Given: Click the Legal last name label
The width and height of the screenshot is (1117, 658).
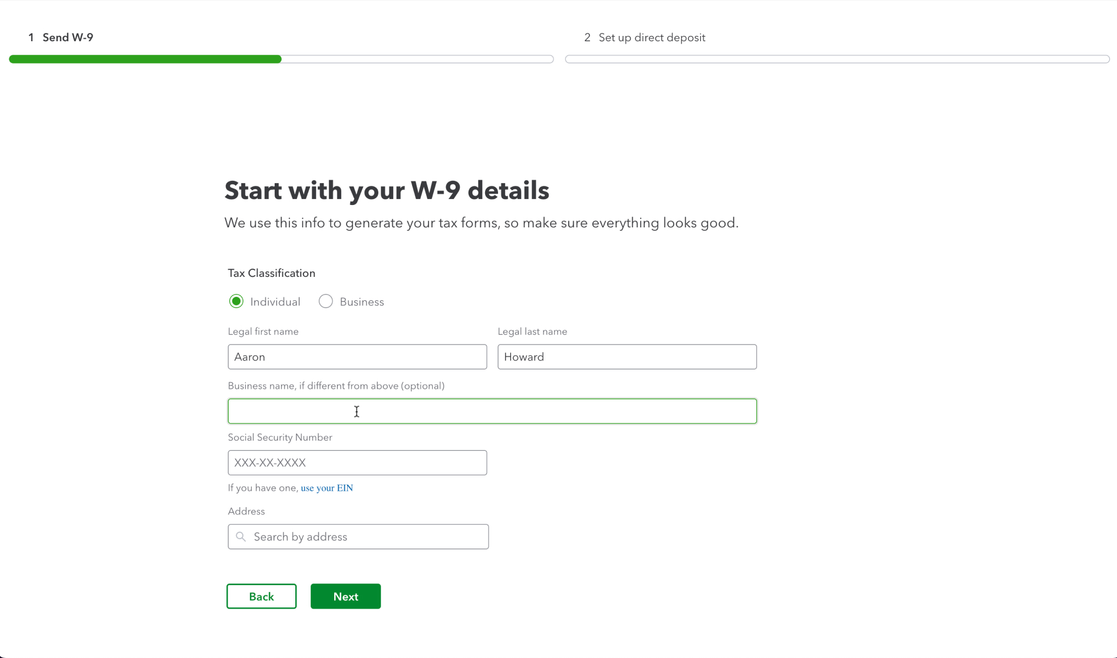Looking at the screenshot, I should point(532,332).
